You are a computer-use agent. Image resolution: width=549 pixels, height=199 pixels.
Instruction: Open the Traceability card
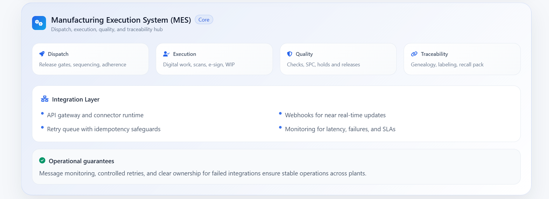(x=462, y=59)
